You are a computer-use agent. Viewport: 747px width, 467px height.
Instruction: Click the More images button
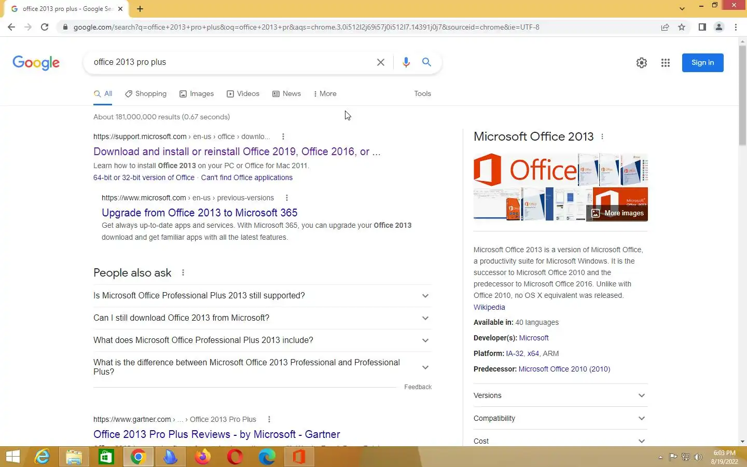point(617,213)
